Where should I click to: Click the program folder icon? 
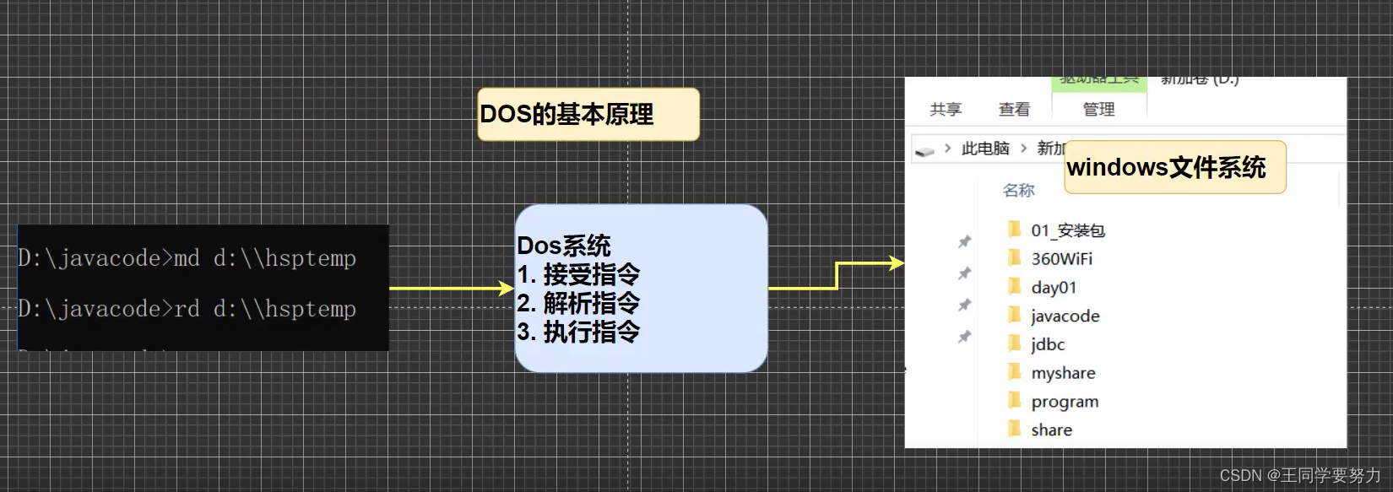tap(1015, 401)
